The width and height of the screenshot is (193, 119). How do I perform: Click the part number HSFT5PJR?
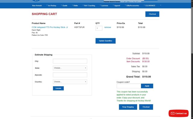point(79,27)
